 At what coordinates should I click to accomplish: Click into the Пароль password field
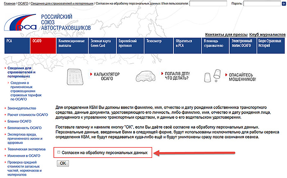click(263, 3)
